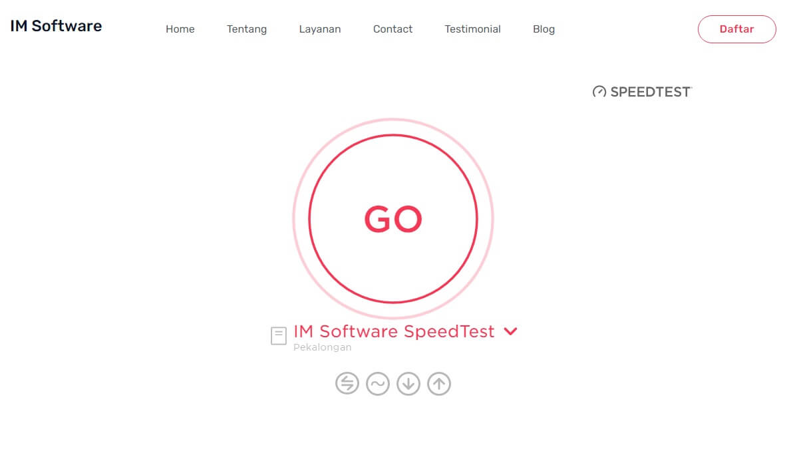Open the IM Software logo link
Screen dimensions: 795x449
coord(56,26)
